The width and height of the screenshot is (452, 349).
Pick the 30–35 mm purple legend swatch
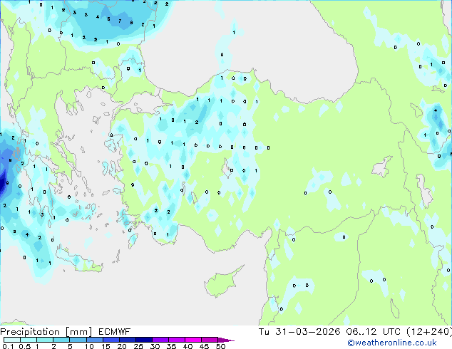pyautogui.click(x=160, y=340)
